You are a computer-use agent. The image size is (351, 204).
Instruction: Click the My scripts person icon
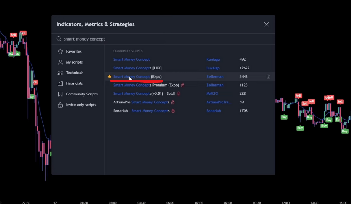pos(60,62)
